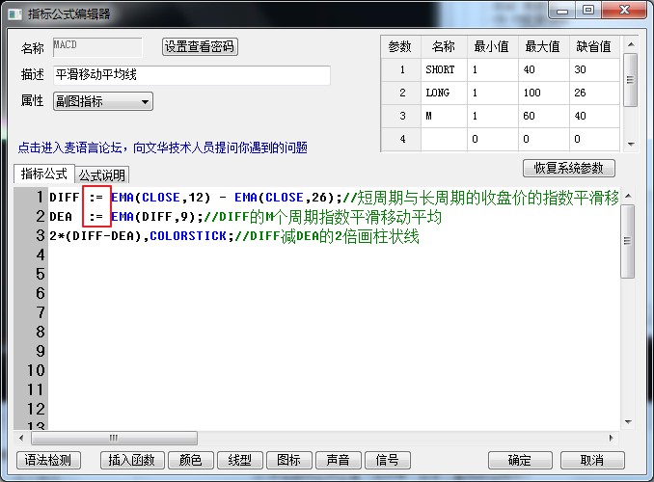Click COLORSTICK keyword on line 3
Image resolution: width=654 pixels, height=482 pixels.
point(188,236)
